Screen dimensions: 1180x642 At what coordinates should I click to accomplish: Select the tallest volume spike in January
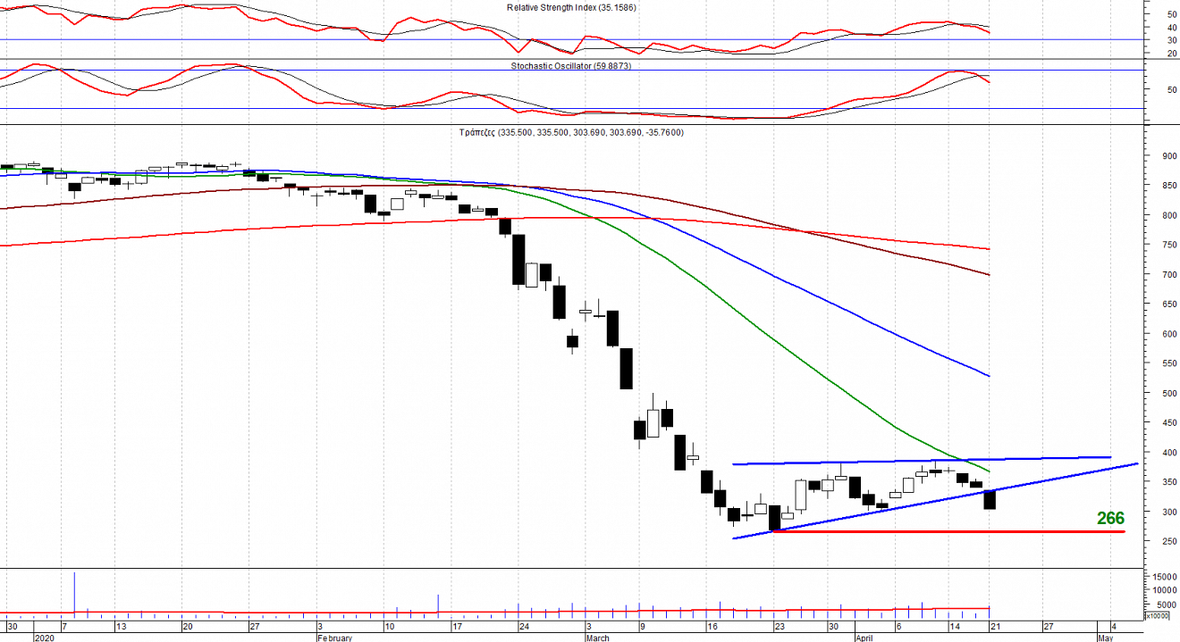74,593
